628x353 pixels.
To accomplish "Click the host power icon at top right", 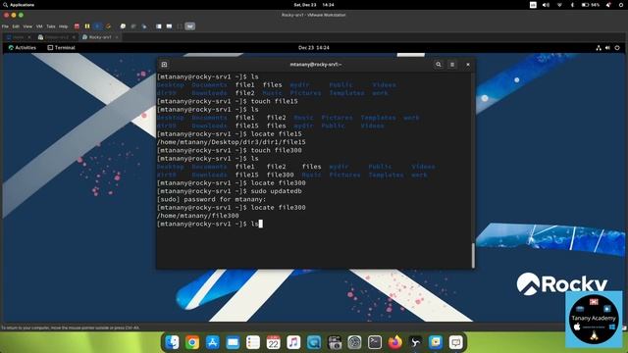I will click(621, 5).
